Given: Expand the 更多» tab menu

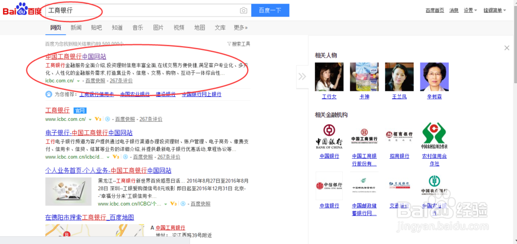Looking at the screenshot, I should coord(241,28).
